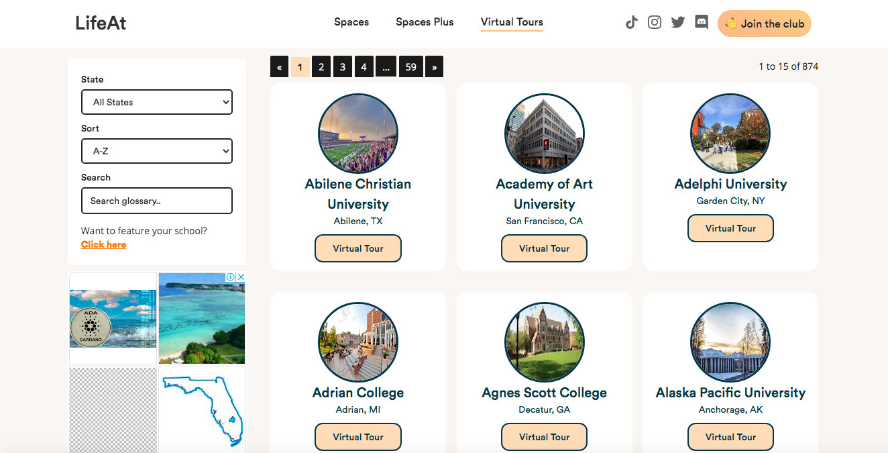Open the Twitter social icon
888x453 pixels.
tap(678, 23)
